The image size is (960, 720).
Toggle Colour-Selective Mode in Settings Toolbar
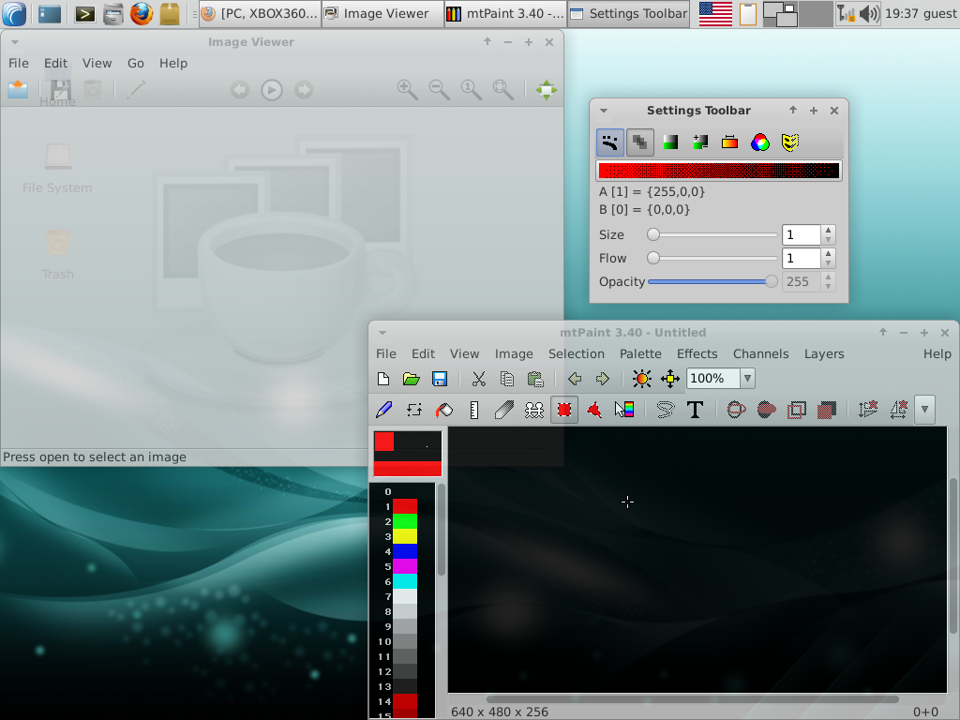coord(729,142)
